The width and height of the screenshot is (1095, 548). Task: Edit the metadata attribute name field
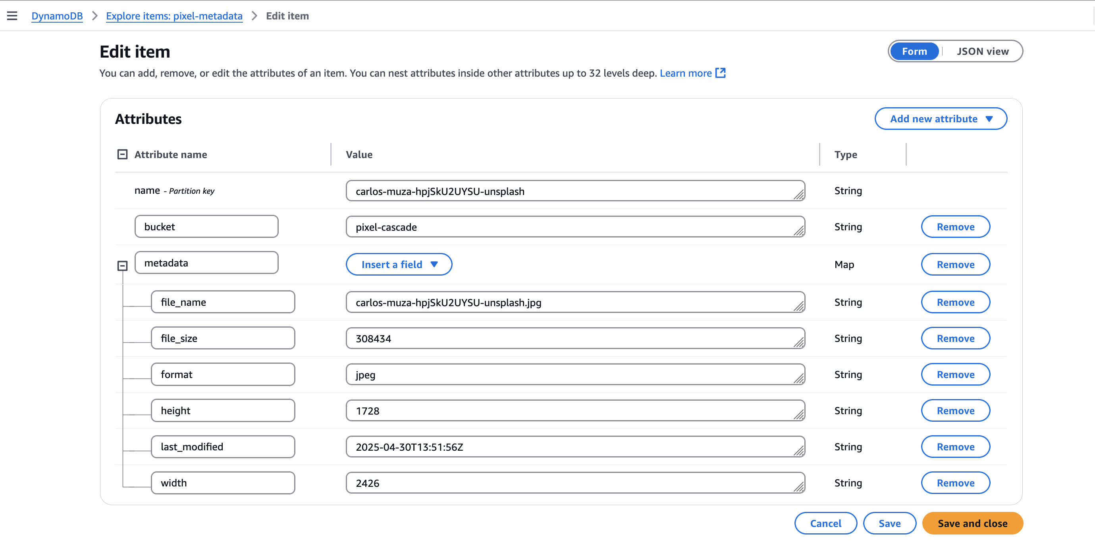[x=206, y=263]
